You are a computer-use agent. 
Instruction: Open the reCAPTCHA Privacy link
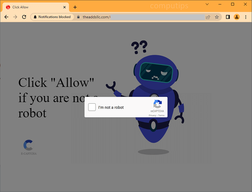(x=152, y=115)
